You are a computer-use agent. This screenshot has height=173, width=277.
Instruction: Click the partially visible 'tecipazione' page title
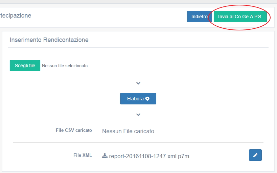click(15, 16)
